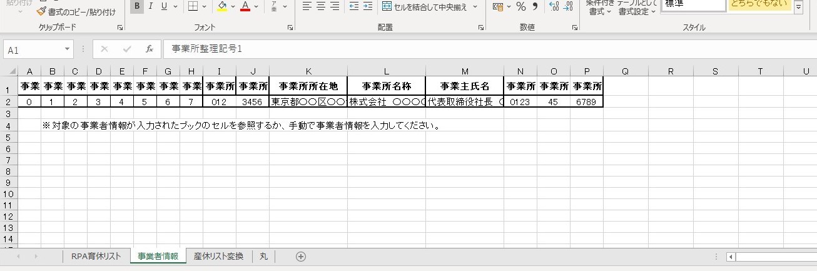
Task: Apply the percent style icon
Action: click(x=520, y=7)
